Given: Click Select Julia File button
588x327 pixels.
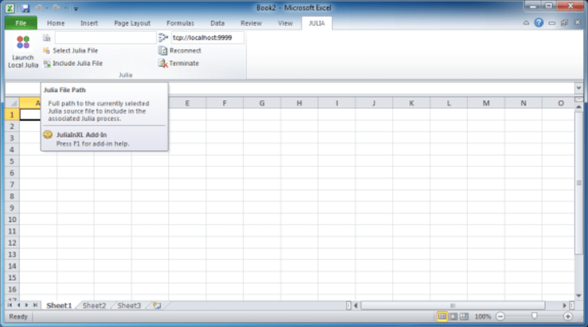Looking at the screenshot, I should [x=71, y=50].
